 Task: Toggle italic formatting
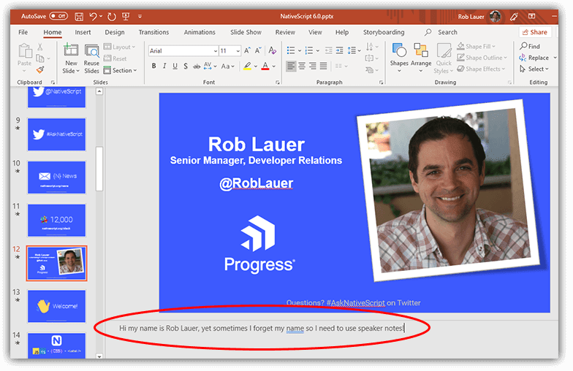point(164,66)
